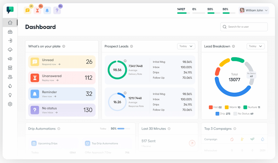The height and width of the screenshot is (163, 278).
Task: Click the 1211/7448 response count
Action: [135, 98]
